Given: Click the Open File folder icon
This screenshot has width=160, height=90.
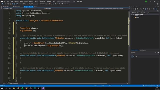Looking at the screenshot, I should pyautogui.click(x=11, y=4).
